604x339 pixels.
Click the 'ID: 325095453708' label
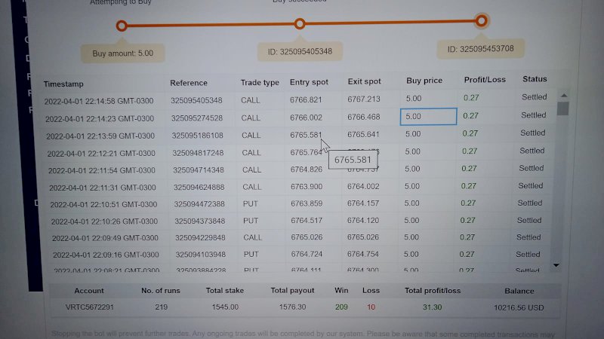pos(480,49)
